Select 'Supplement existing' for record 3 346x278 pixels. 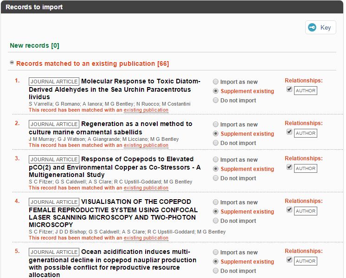[216, 169]
